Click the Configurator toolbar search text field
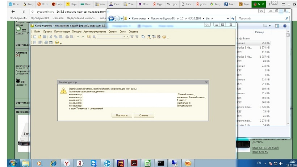 [110, 37]
